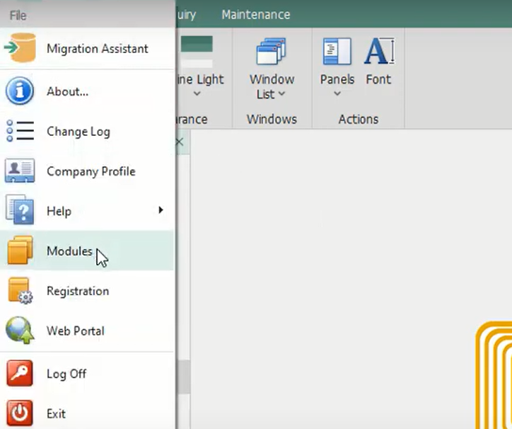
Task: Open the Migration Assistant database icon
Action: (x=21, y=47)
